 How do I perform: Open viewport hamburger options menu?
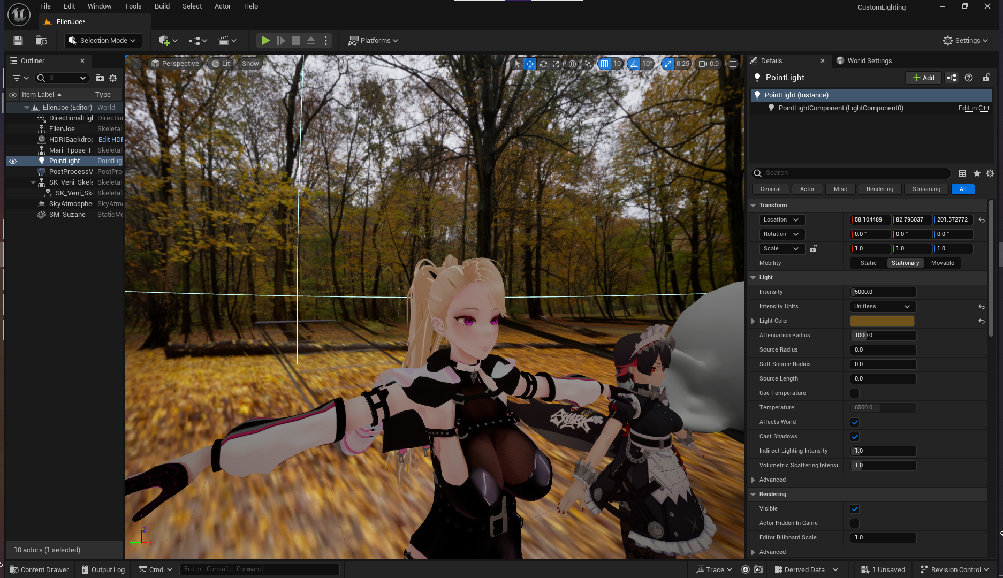(136, 64)
